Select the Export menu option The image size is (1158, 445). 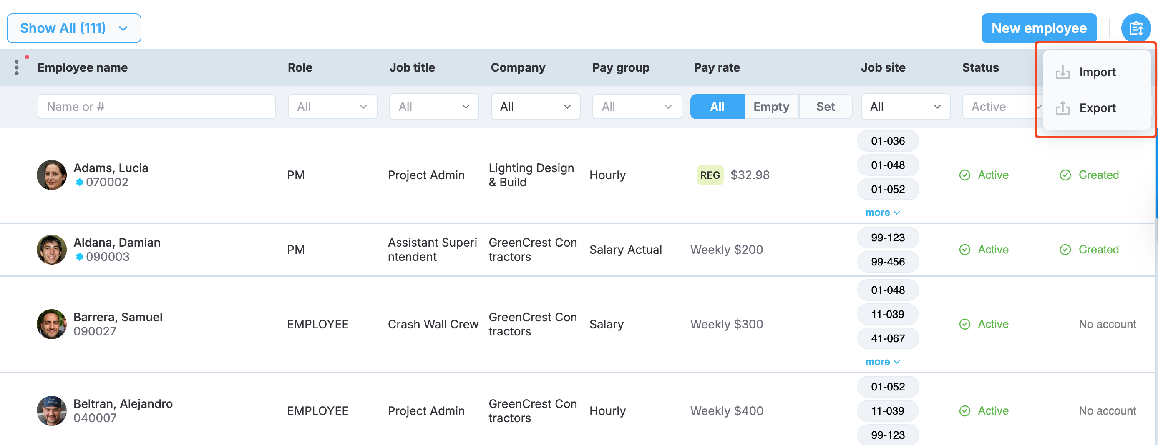(x=1097, y=108)
